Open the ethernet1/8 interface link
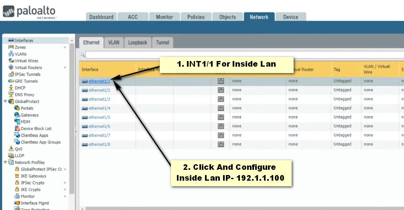 99,145
